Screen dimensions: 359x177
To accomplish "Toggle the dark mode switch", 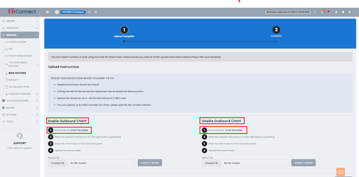I will [x=344, y=12].
